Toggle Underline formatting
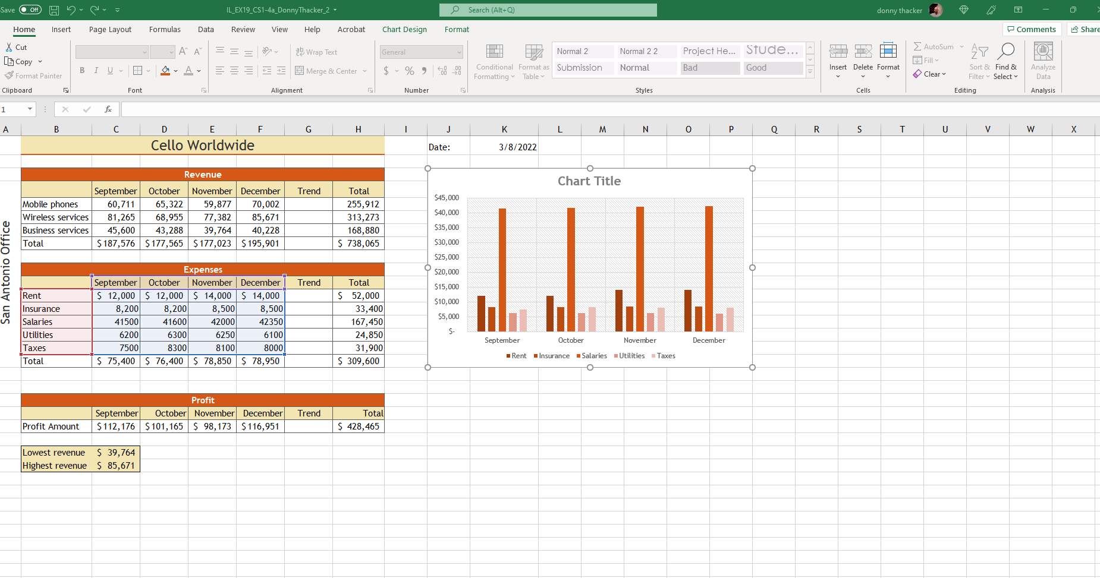The height and width of the screenshot is (578, 1100). [x=110, y=71]
